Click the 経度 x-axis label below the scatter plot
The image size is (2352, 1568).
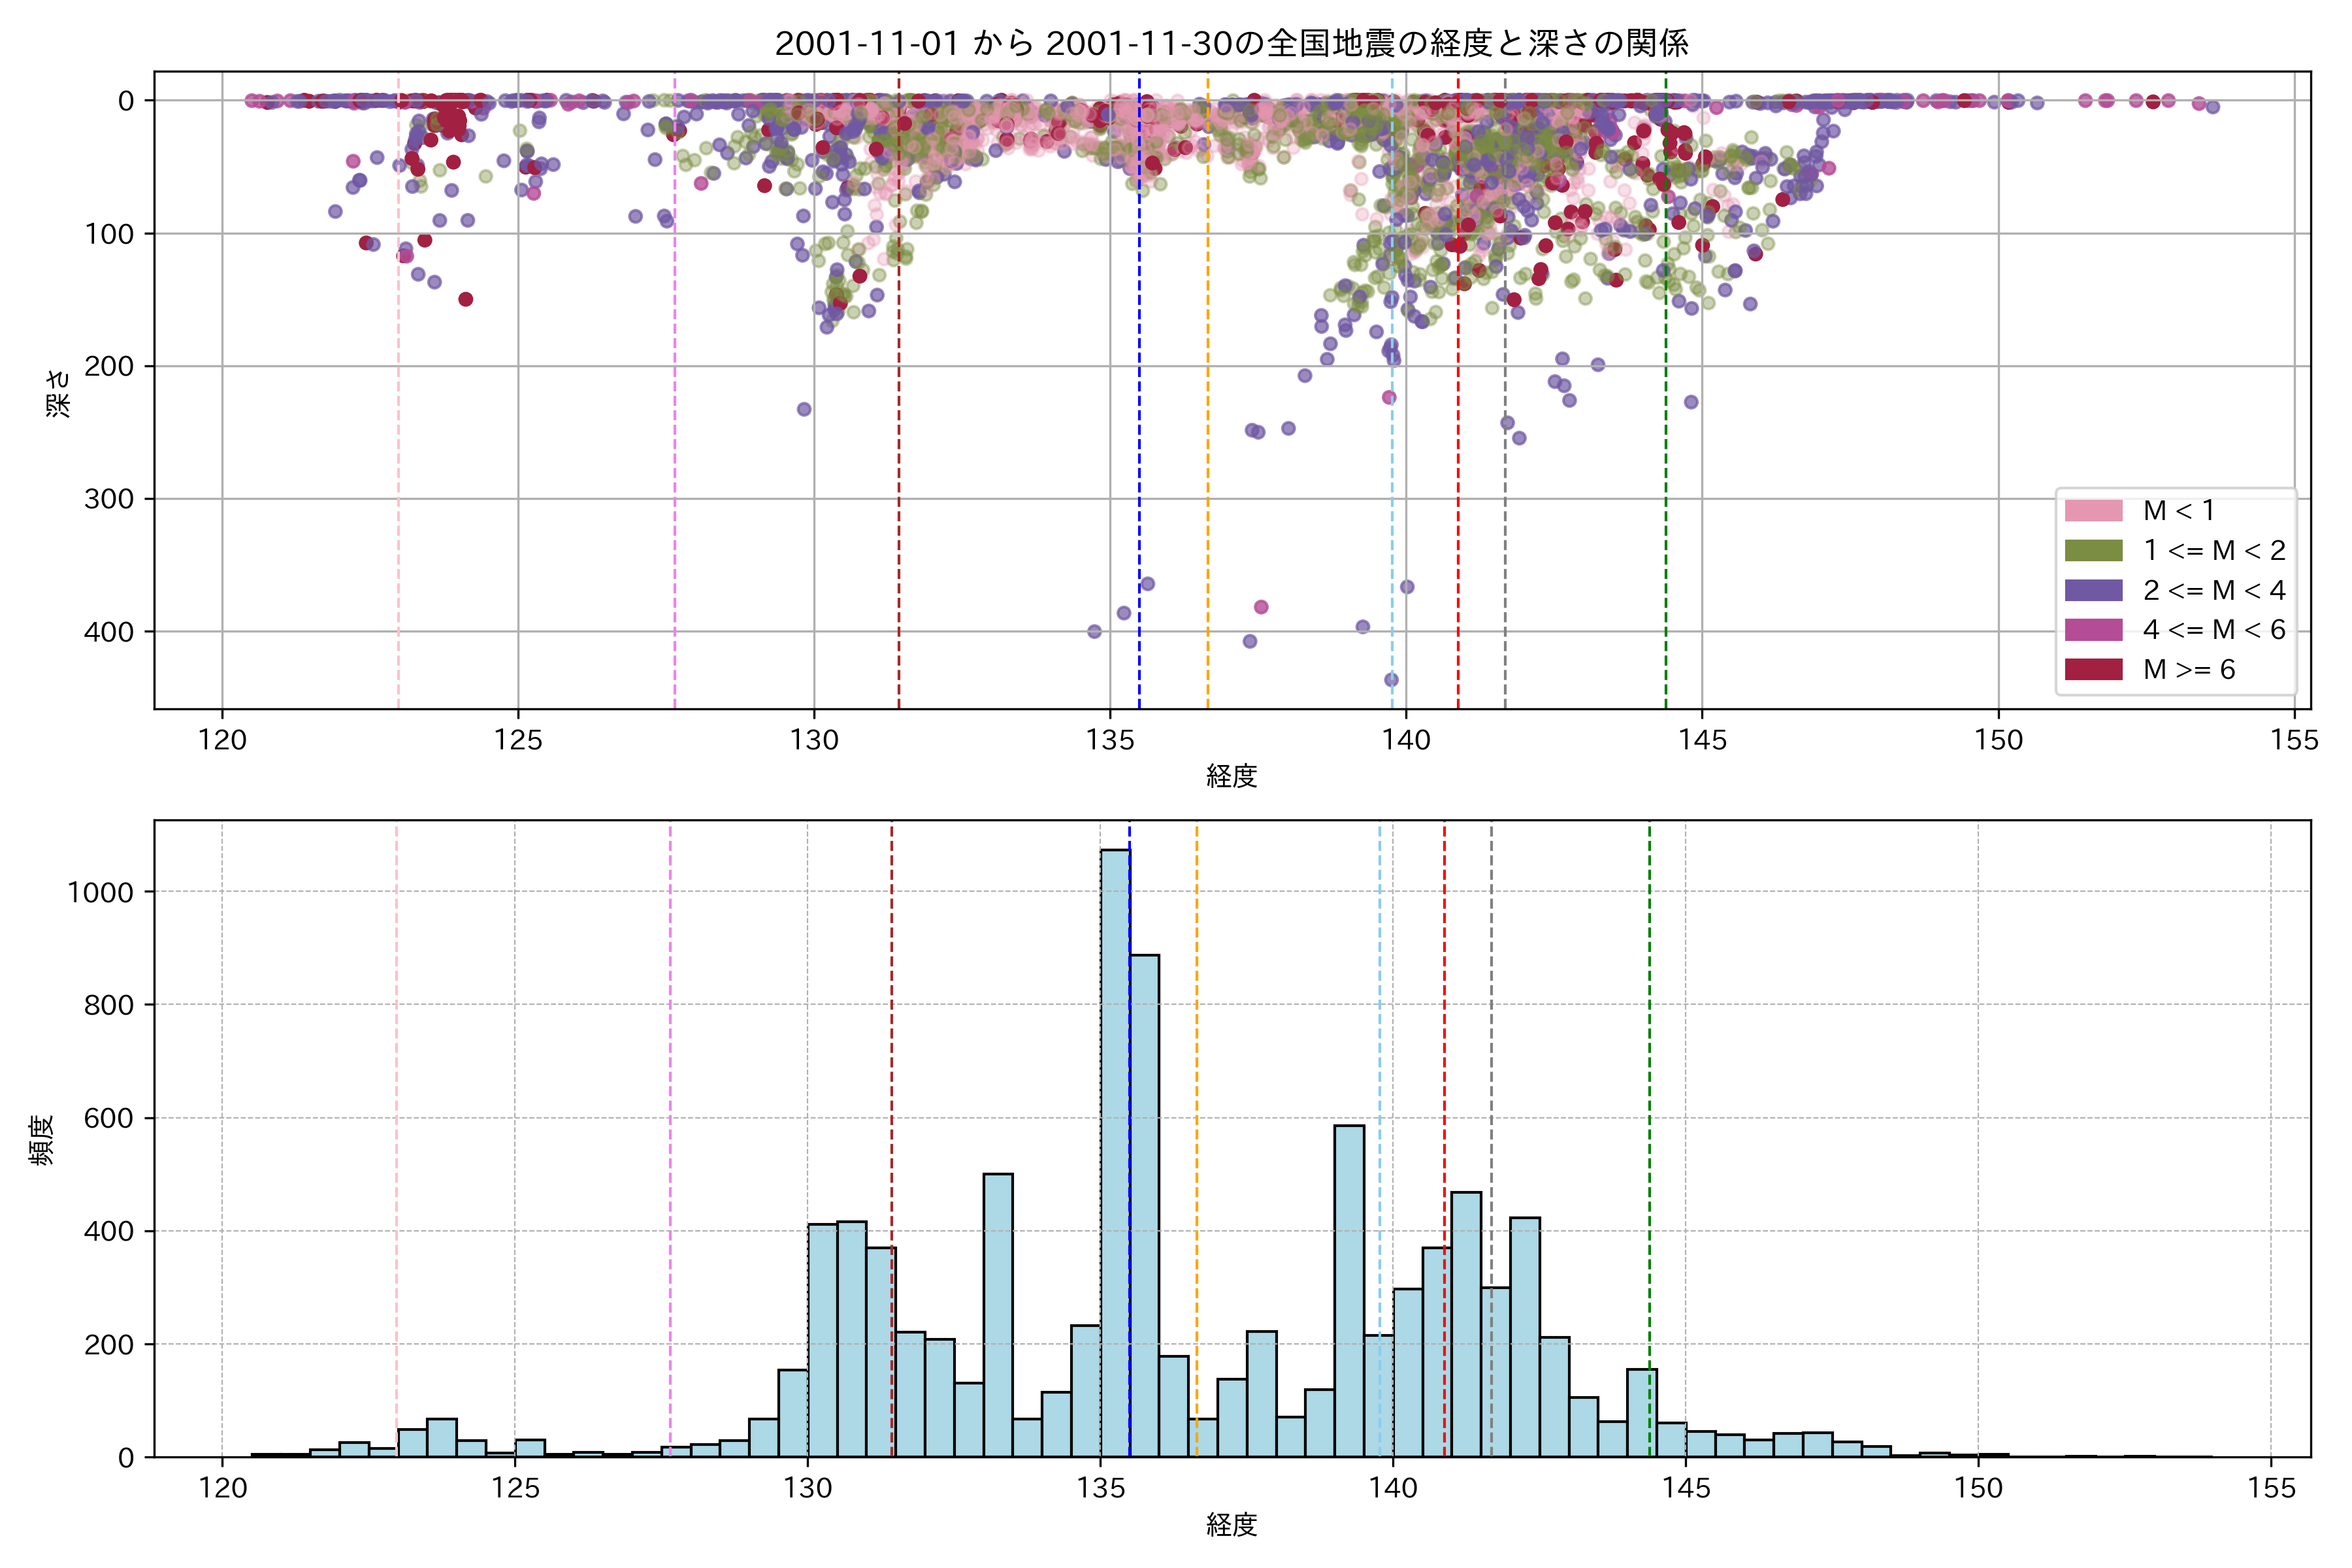click(x=1231, y=776)
